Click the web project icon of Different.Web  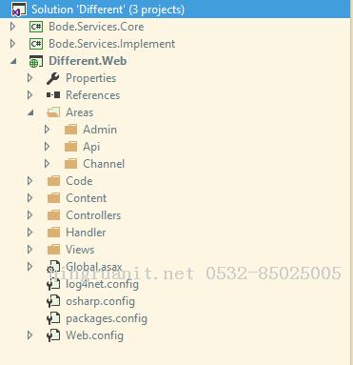click(x=36, y=61)
